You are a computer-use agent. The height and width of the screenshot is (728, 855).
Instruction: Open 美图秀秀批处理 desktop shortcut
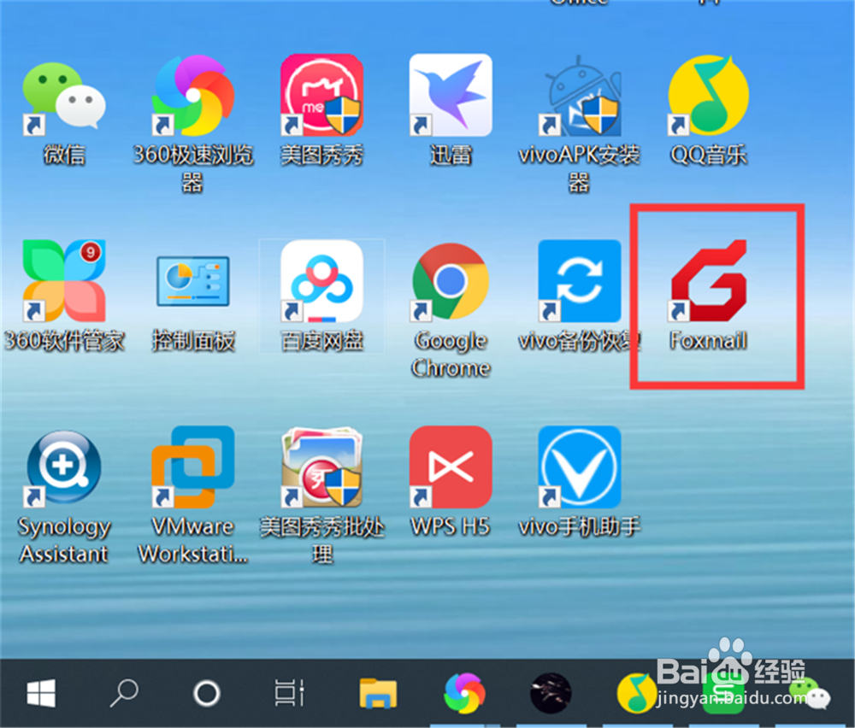pos(321,467)
